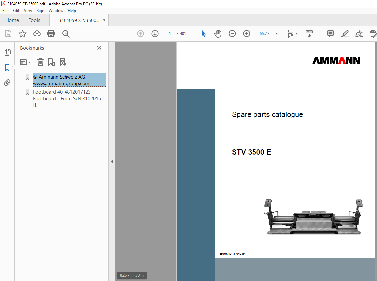Open the File menu
This screenshot has height=281, width=377.
click(x=5, y=10)
